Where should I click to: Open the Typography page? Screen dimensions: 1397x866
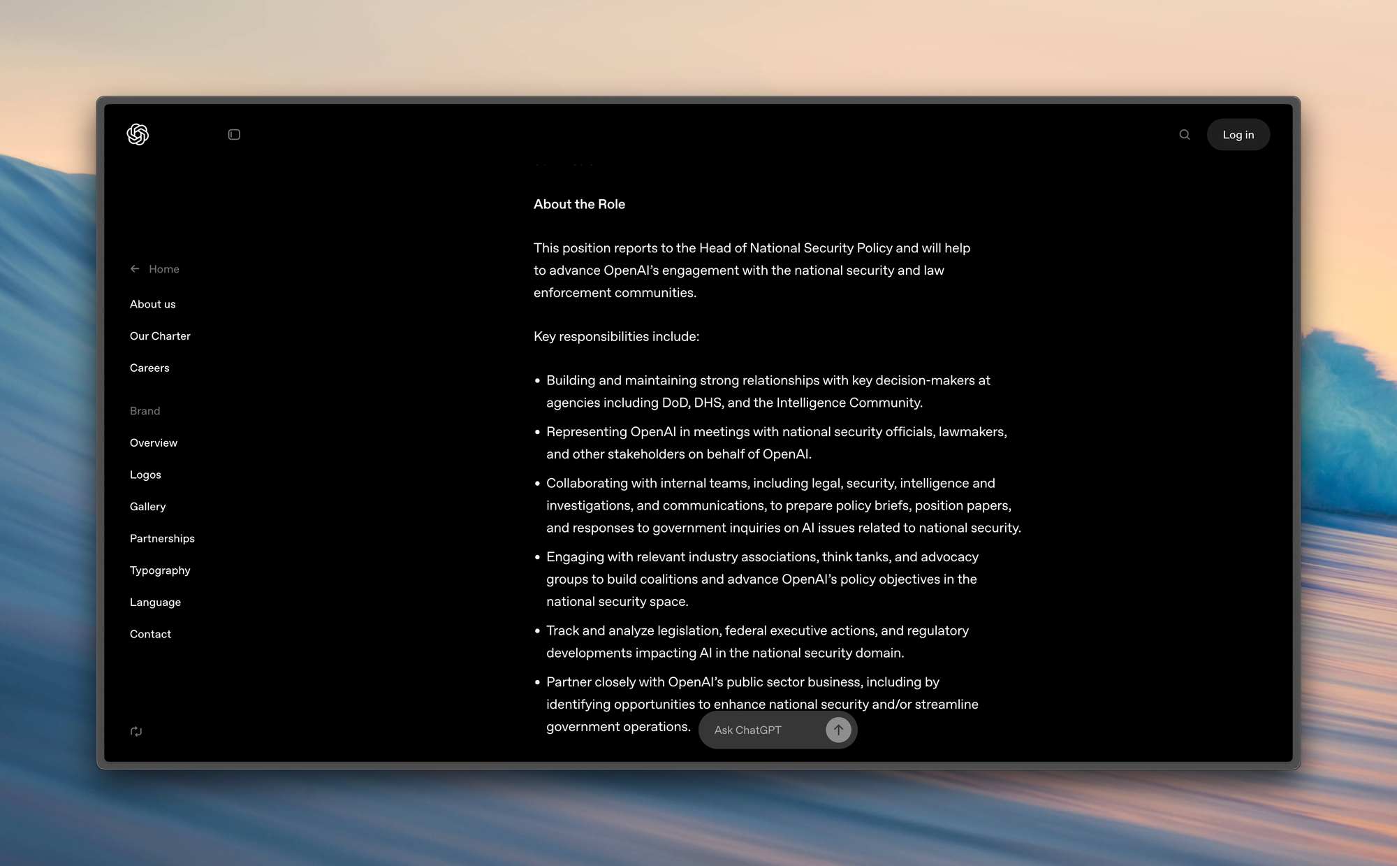click(160, 570)
